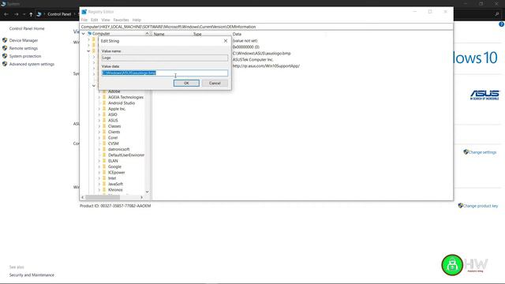
Task: Expand the AGEIA Technologies registry key
Action: (x=99, y=97)
